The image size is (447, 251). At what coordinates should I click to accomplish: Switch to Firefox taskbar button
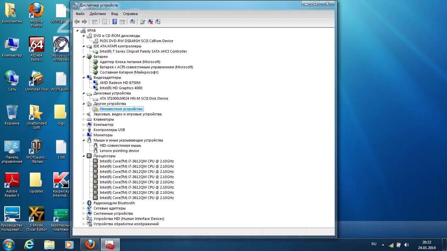[x=90, y=244]
